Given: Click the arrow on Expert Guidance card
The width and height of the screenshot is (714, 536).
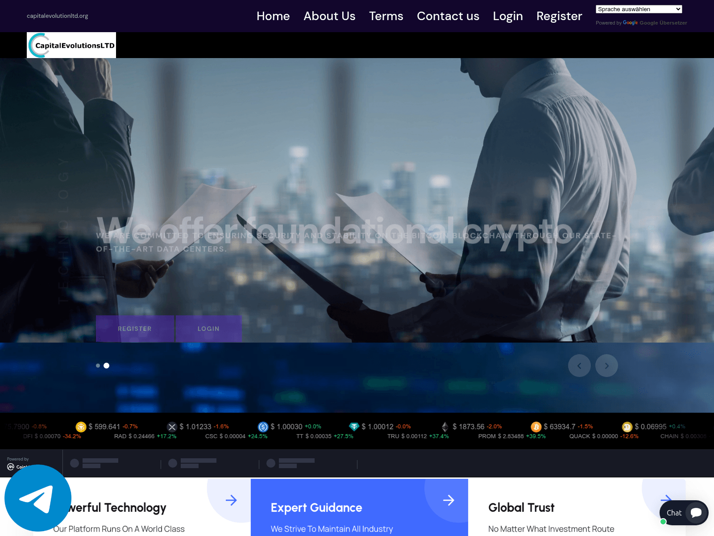Looking at the screenshot, I should [x=448, y=500].
